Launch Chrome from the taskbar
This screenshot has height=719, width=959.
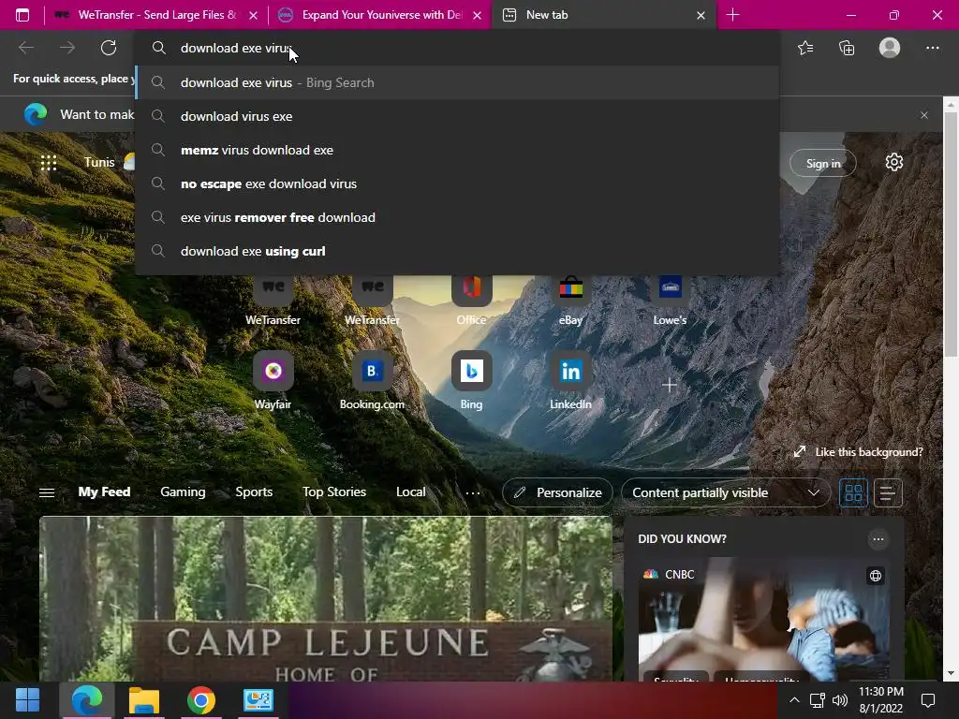(x=201, y=700)
